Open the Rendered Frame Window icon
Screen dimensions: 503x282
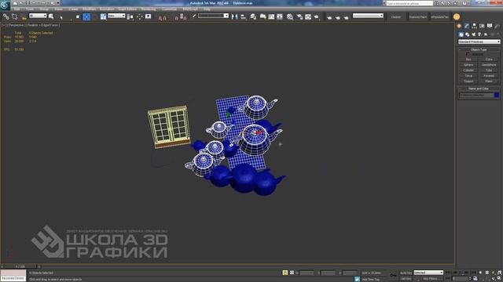pyautogui.click(x=308, y=16)
